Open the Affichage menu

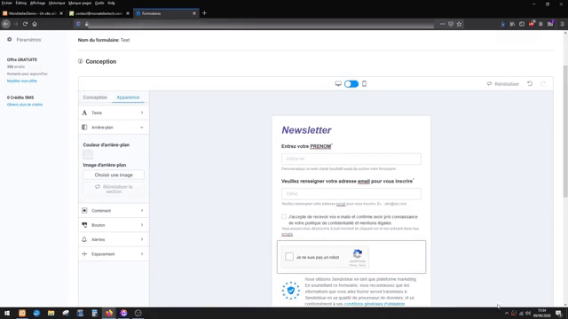(37, 3)
